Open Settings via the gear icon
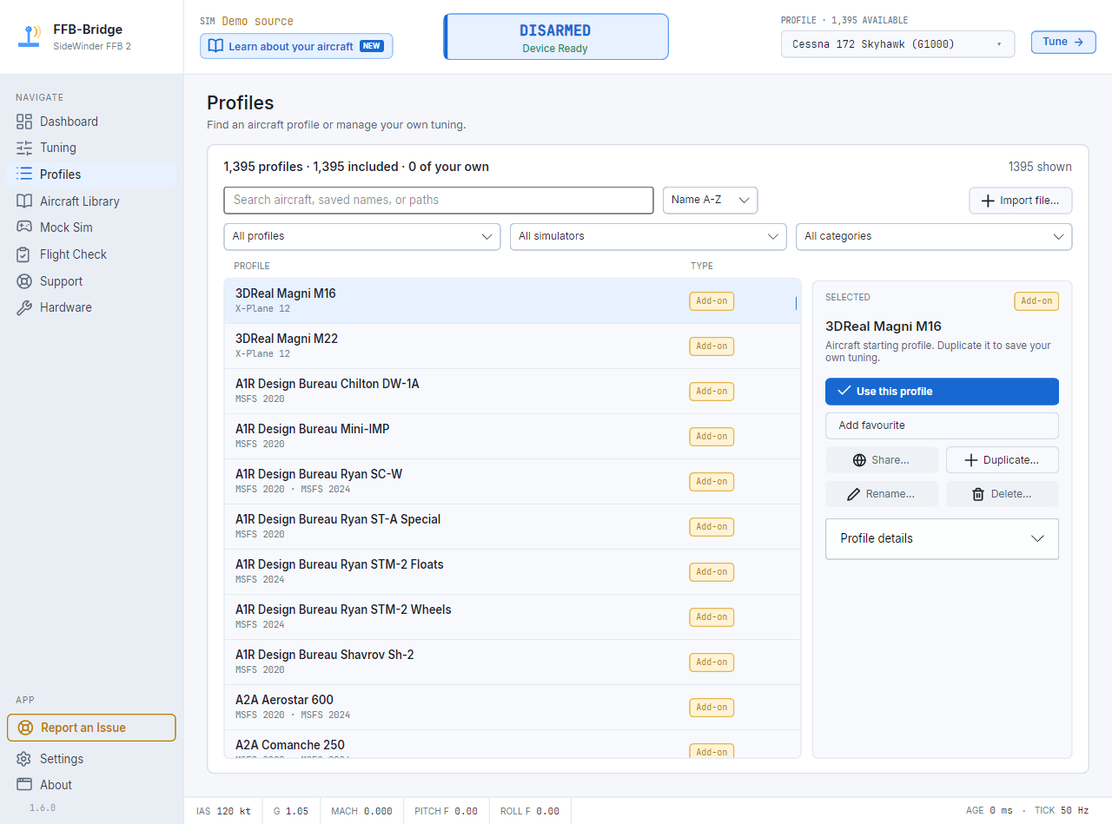 24,759
